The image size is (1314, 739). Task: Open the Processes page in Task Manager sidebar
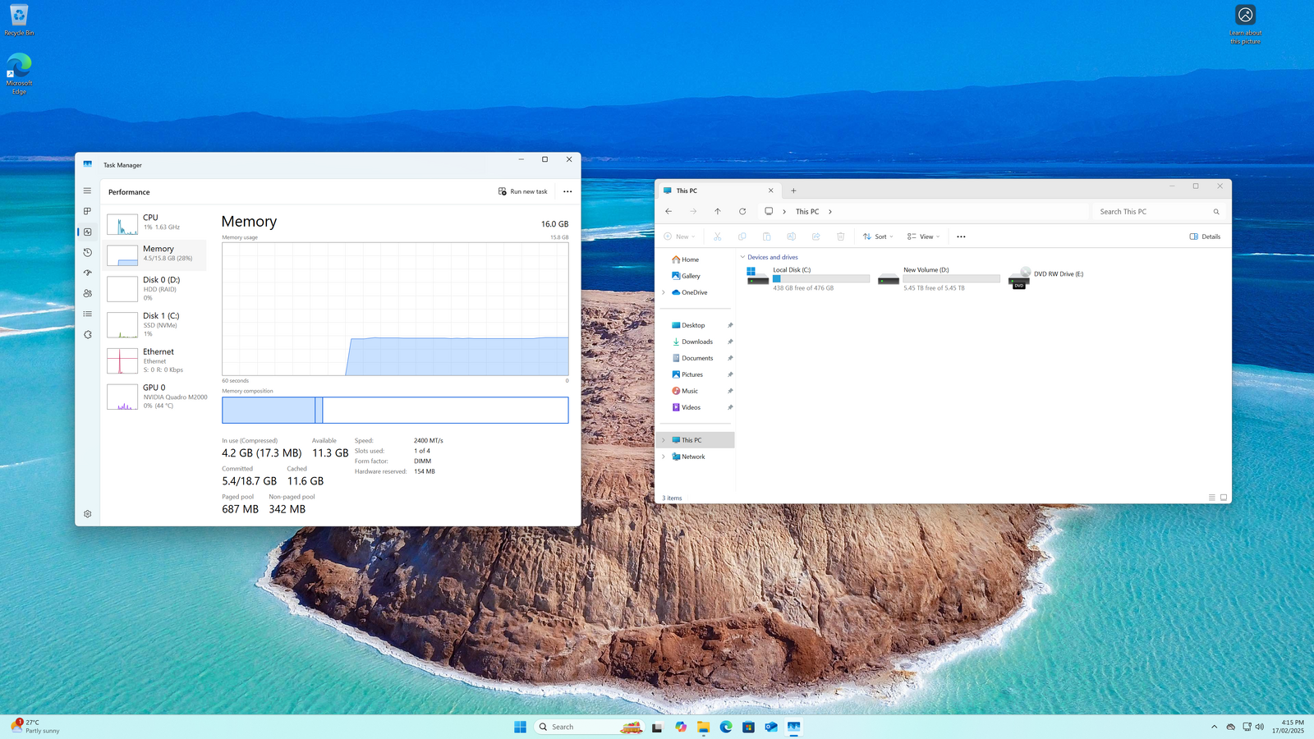[87, 211]
